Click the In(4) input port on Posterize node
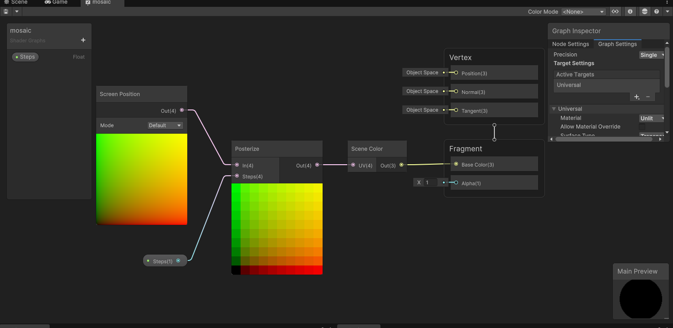Screen dimensions: 673x328 pos(236,165)
